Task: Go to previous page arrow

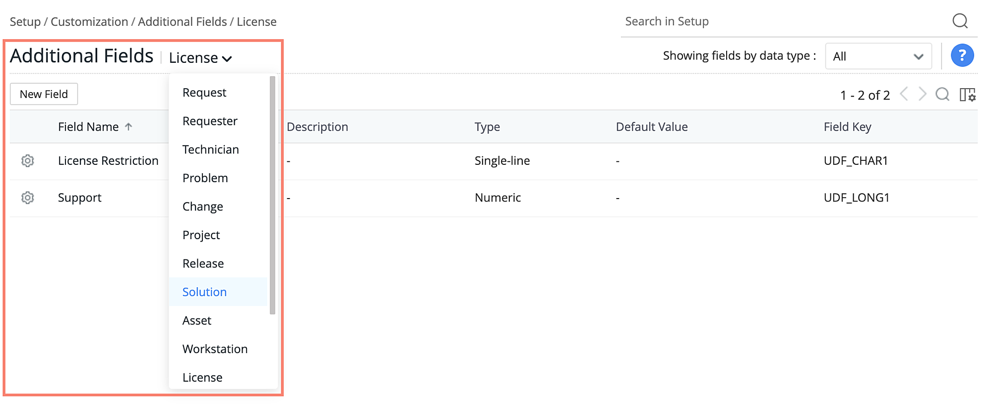Action: (904, 94)
